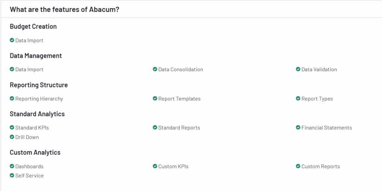Select the Standard Reports feature label
This screenshot has height=191, width=382.
click(179, 128)
